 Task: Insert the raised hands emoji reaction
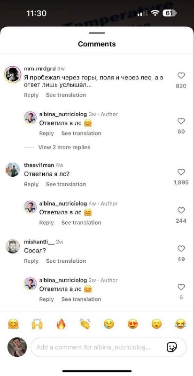(37, 324)
